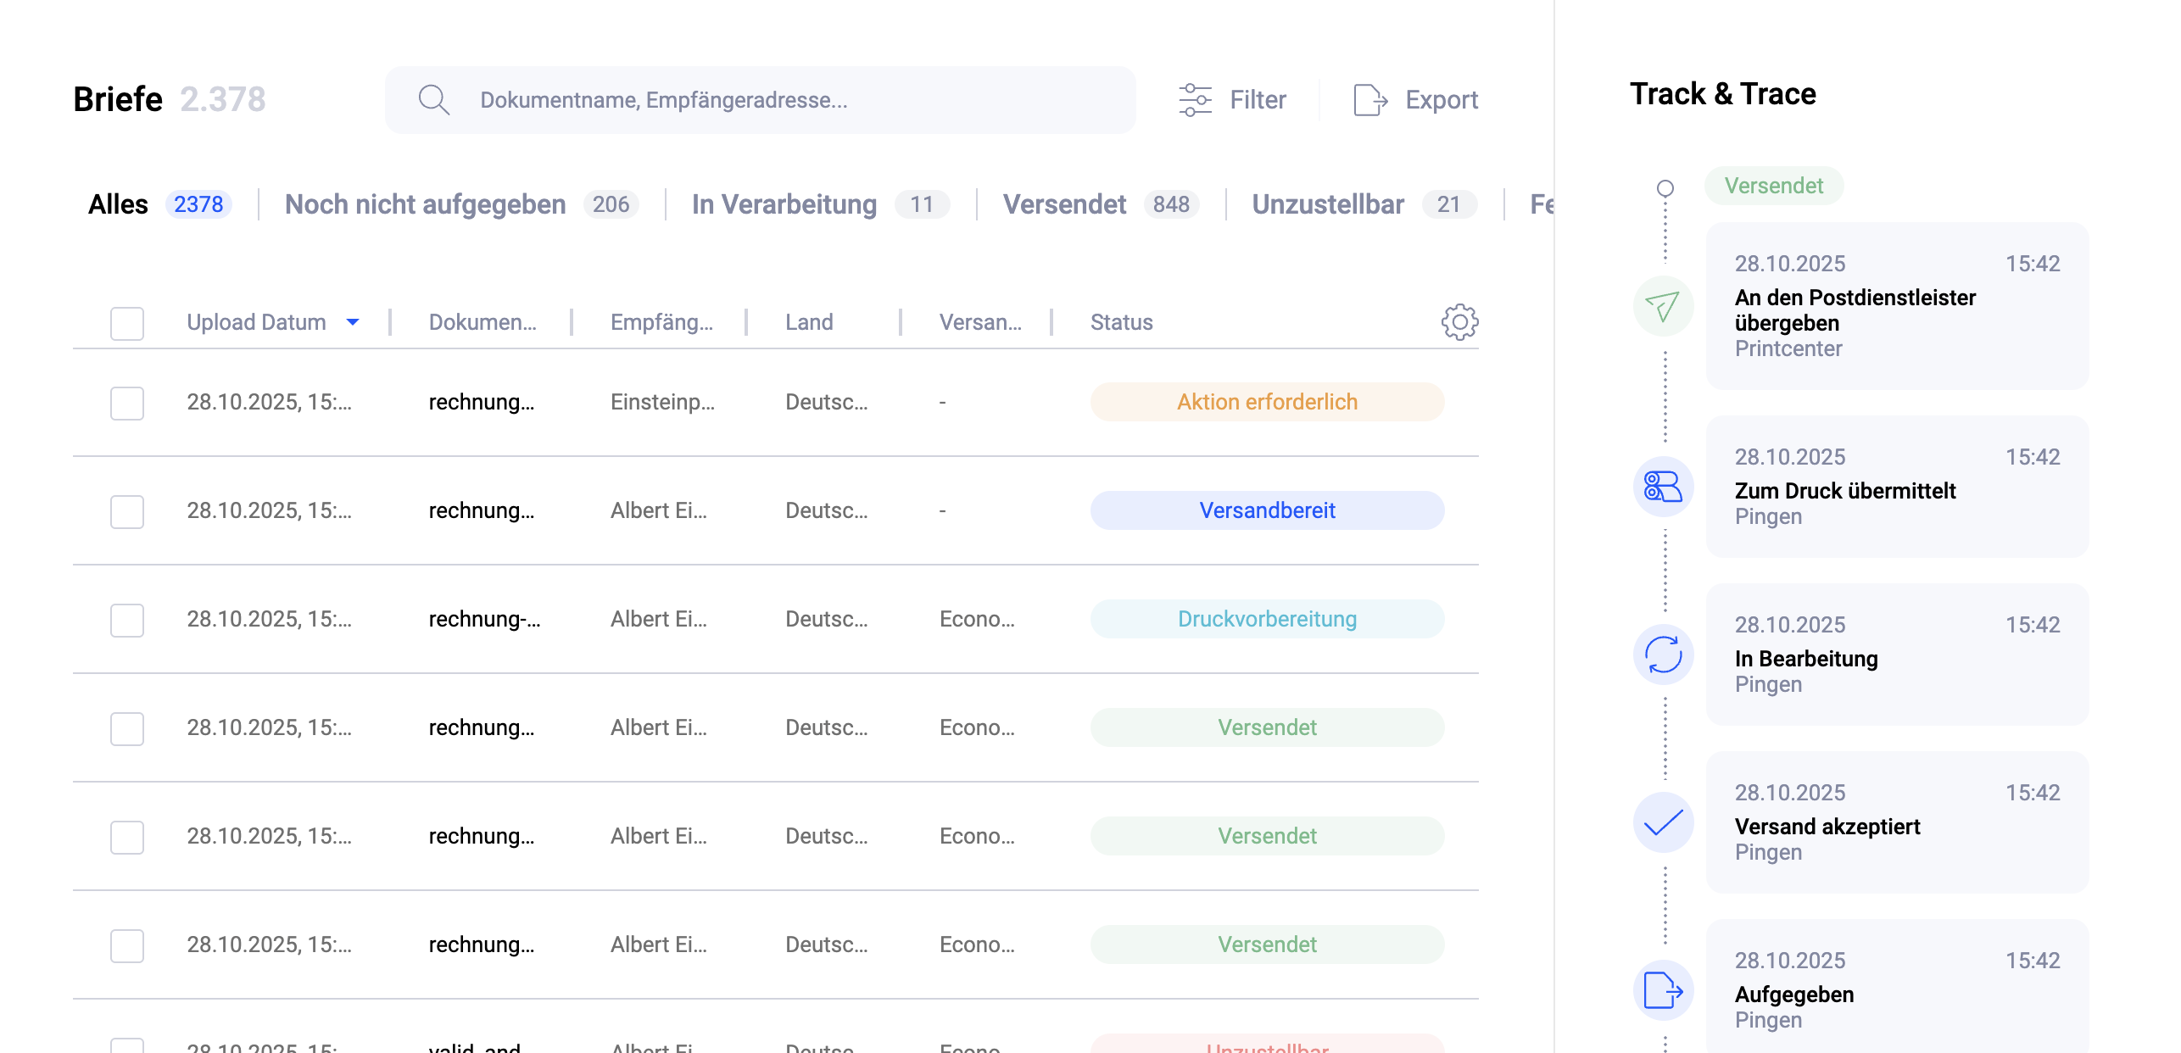The width and height of the screenshot is (2181, 1053).
Task: Switch to the Versendet tab
Action: pyautogui.click(x=1065, y=203)
